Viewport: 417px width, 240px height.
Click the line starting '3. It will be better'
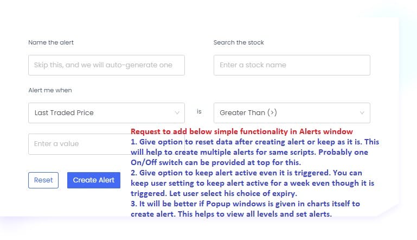[245, 204]
